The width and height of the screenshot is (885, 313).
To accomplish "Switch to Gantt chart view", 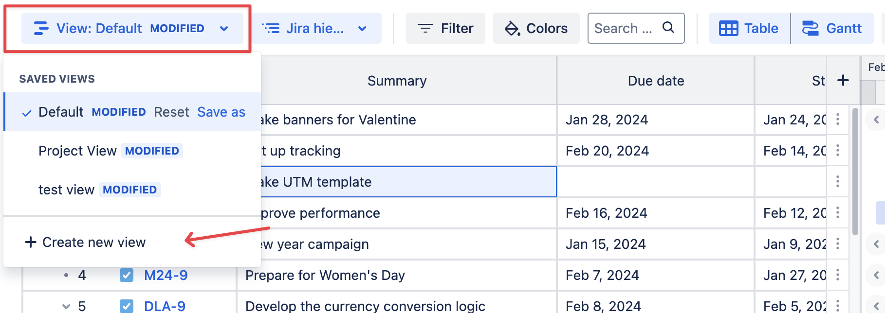I will point(832,28).
